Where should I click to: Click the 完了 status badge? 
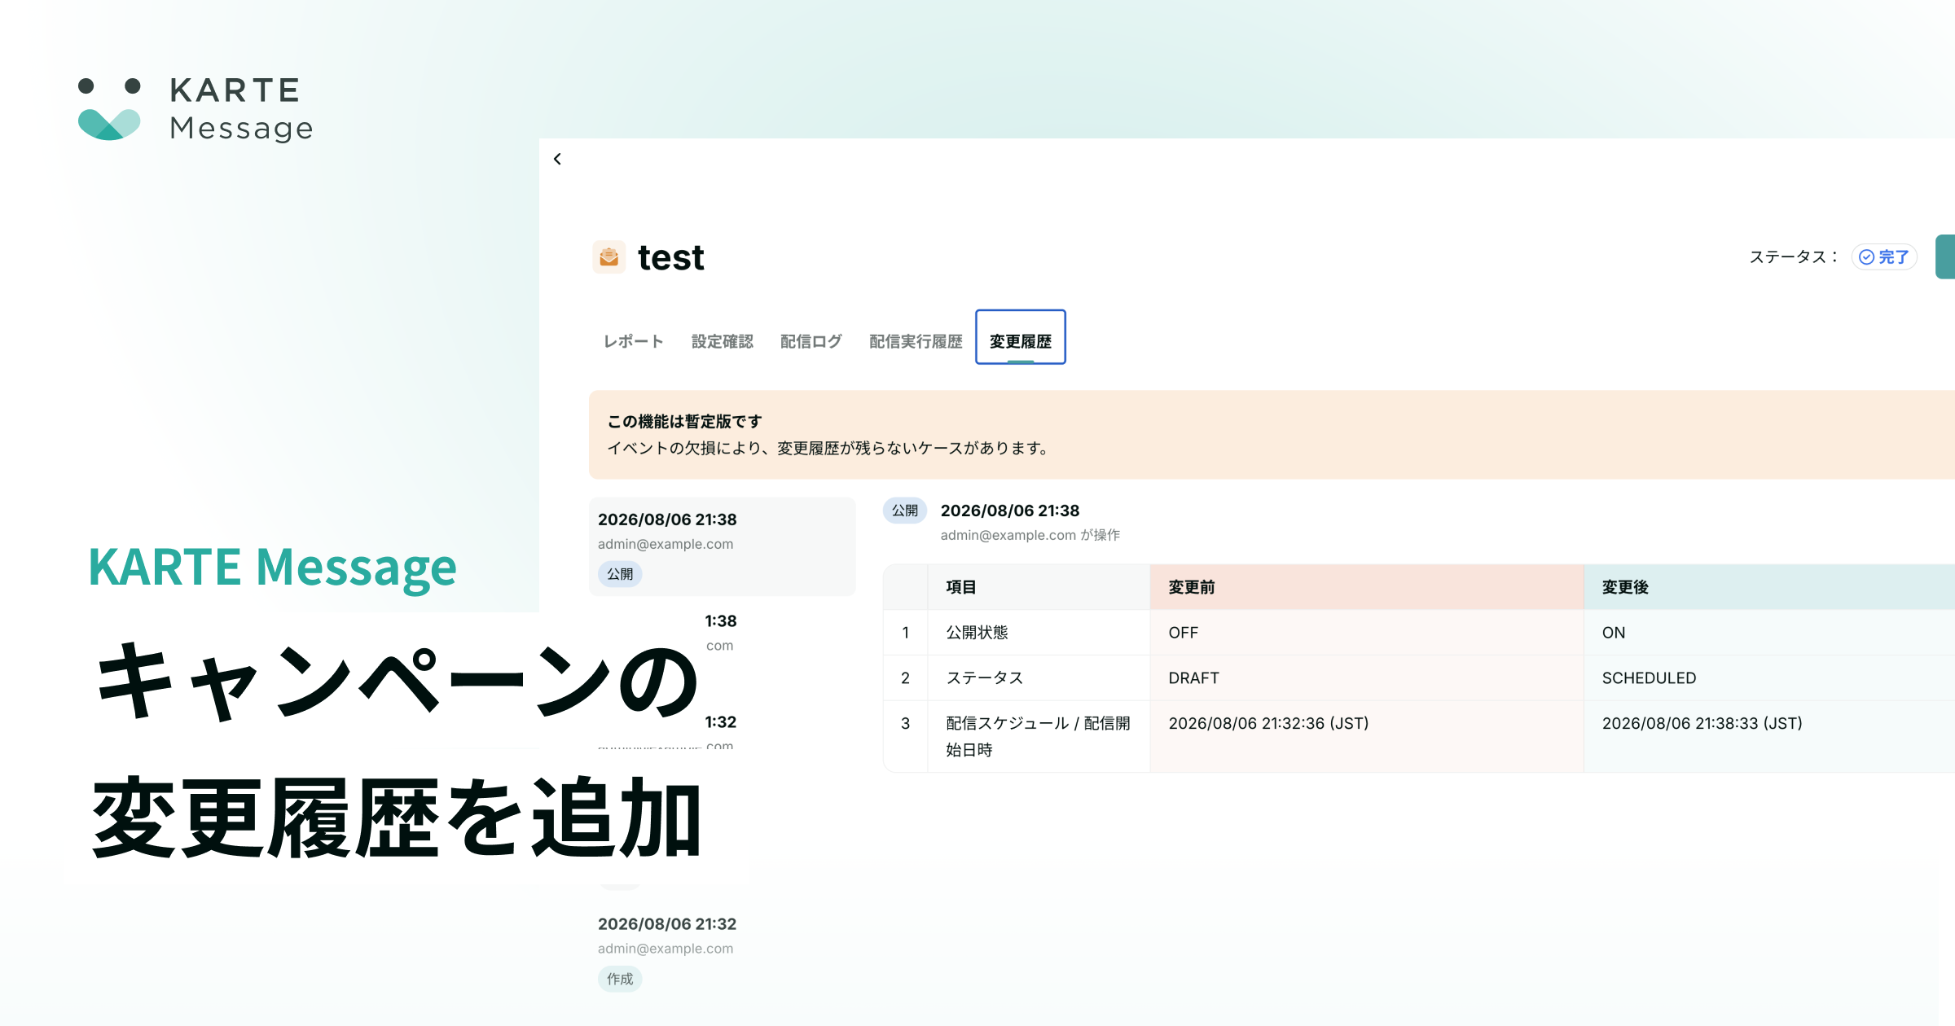point(1884,257)
